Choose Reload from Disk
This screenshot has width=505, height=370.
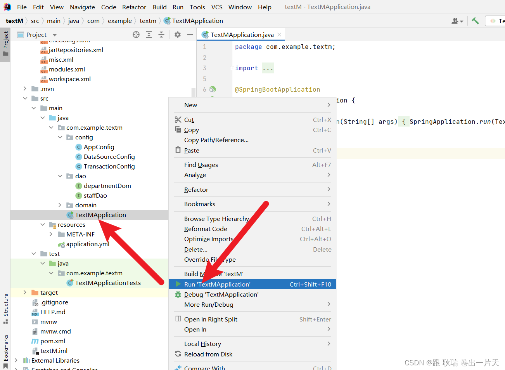pyautogui.click(x=252, y=354)
